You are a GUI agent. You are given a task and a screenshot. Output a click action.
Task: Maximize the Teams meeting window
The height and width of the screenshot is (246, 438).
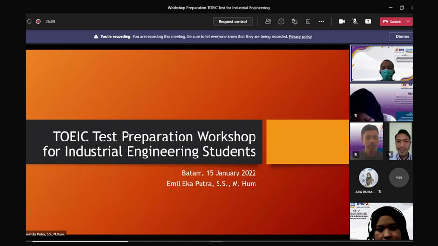(x=401, y=8)
